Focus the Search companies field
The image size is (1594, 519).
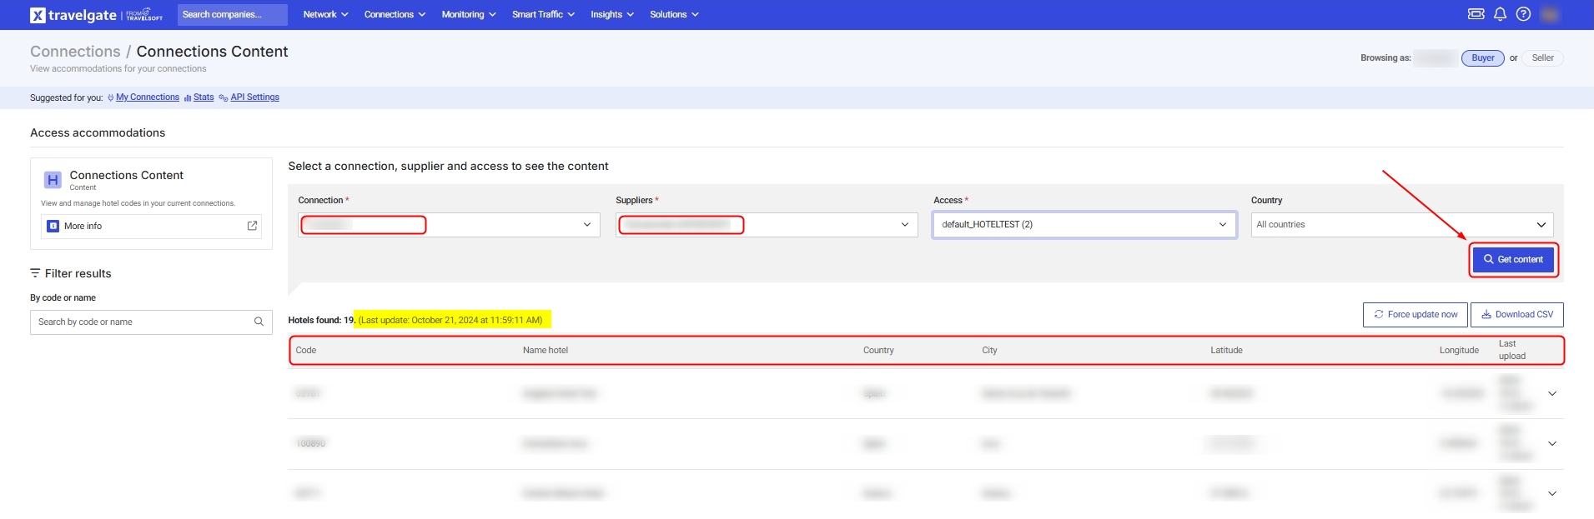(232, 15)
